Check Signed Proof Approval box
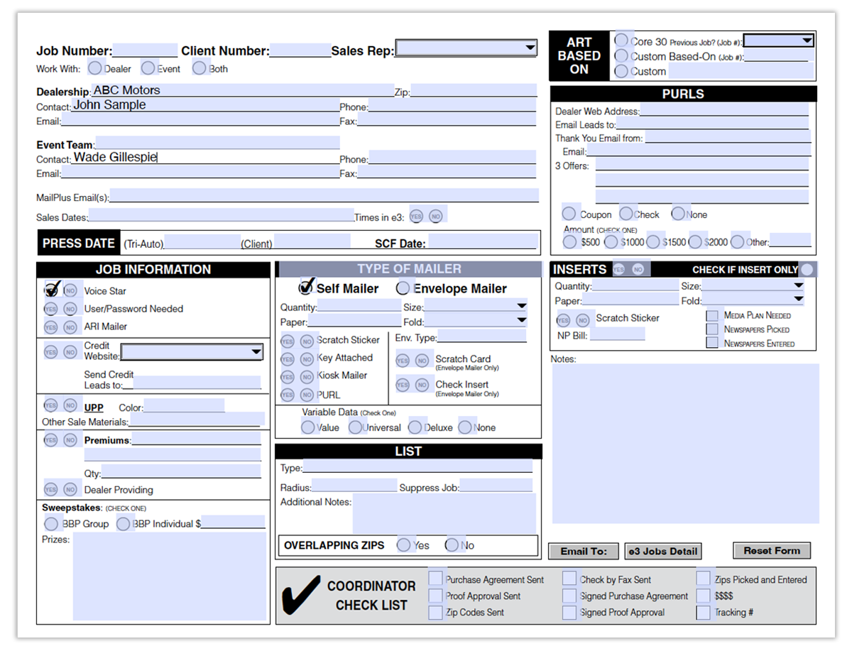This screenshot has height=651, width=852. [x=569, y=612]
